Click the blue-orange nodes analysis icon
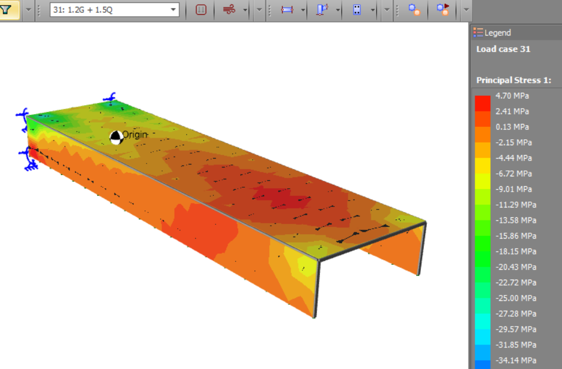 tap(414, 10)
